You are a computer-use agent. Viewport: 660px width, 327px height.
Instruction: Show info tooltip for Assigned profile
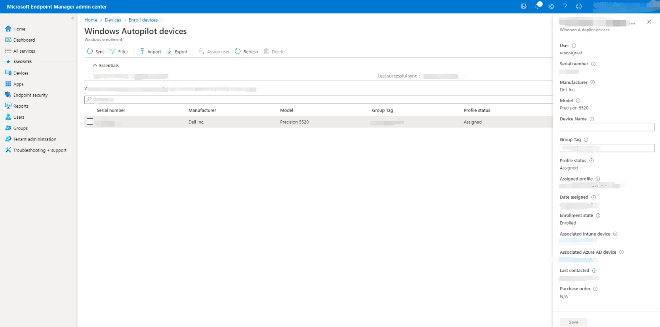pos(598,179)
